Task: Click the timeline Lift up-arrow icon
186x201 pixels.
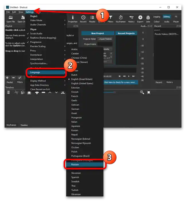Action: tap(50, 92)
